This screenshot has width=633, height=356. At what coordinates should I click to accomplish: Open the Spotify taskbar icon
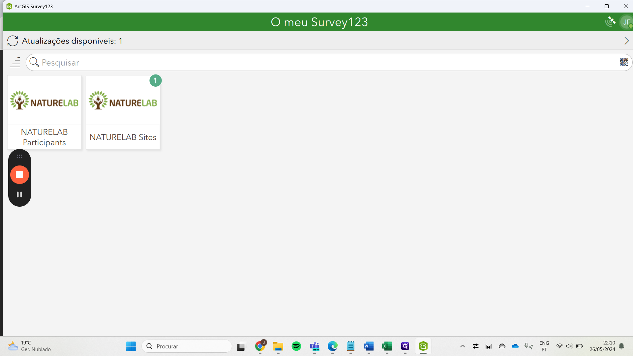[296, 346]
